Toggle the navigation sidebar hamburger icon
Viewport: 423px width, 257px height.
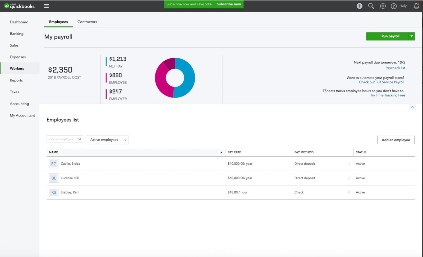coord(47,6)
